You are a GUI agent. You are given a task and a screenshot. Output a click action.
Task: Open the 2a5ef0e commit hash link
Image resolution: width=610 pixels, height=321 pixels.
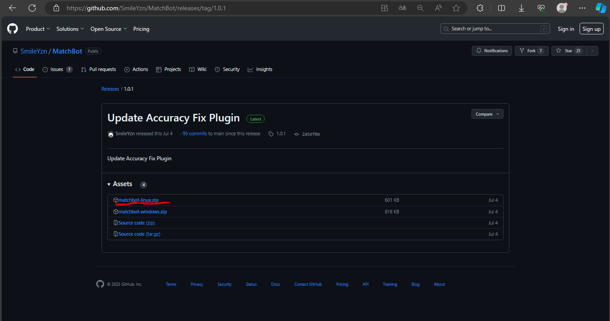(x=307, y=134)
